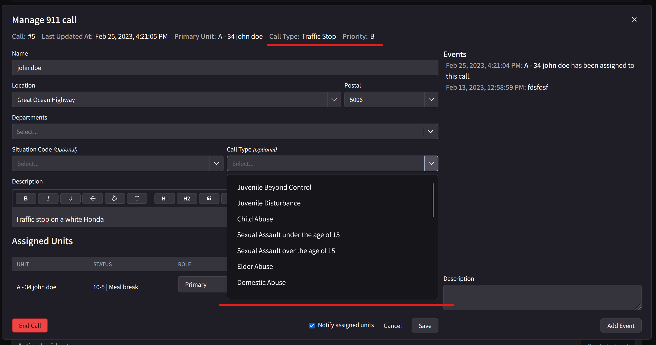656x345 pixels.
Task: Insert a block quote in description
Action: (x=209, y=198)
